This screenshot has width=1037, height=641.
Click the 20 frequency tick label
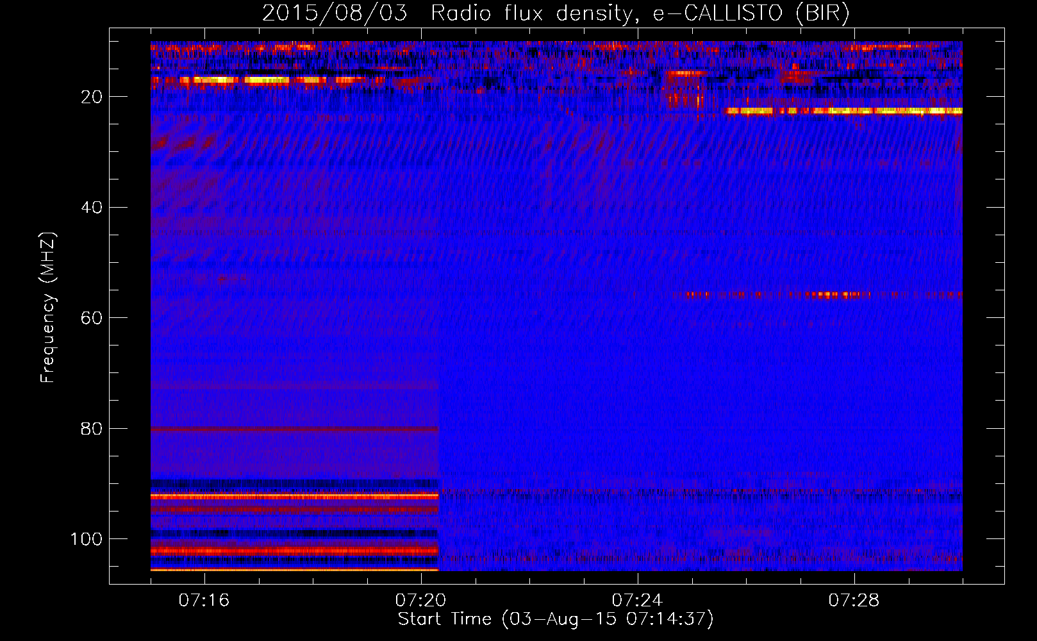click(92, 97)
